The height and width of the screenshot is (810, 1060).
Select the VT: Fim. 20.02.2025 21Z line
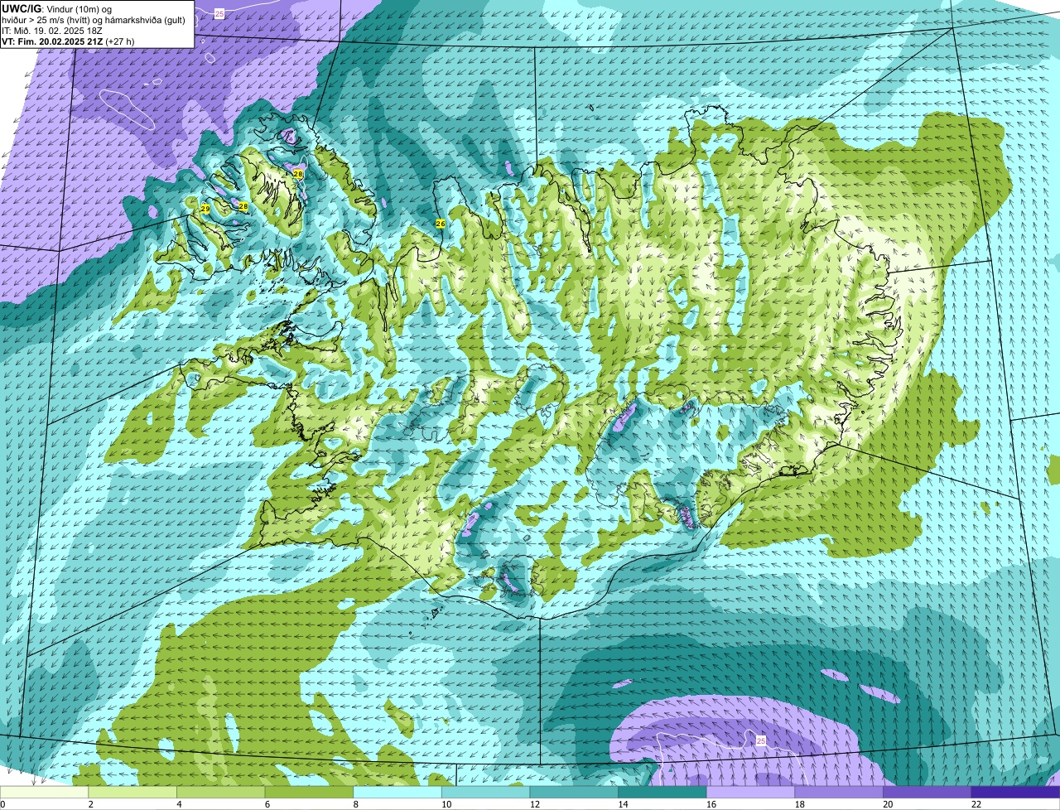coord(68,41)
